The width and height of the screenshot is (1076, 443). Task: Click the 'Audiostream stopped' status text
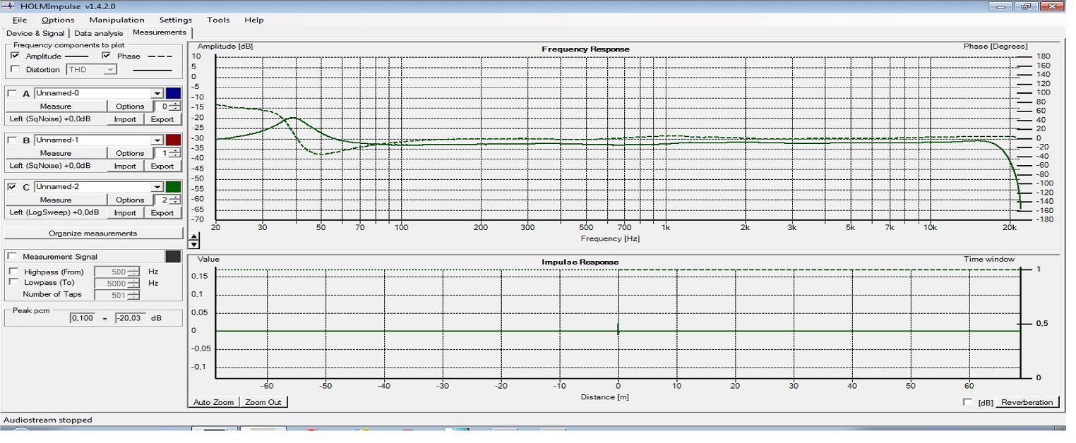[x=47, y=420]
